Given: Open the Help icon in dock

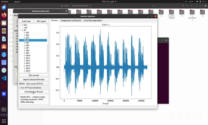Looking at the screenshot, I should pyautogui.click(x=4, y=55).
